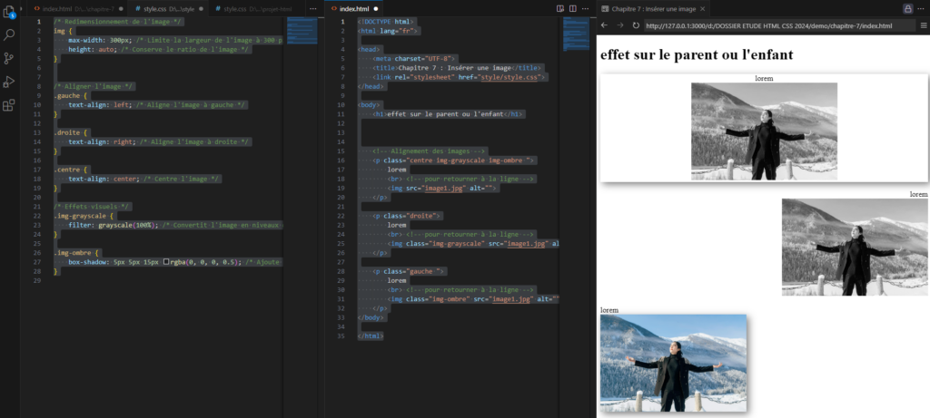The width and height of the screenshot is (930, 418).
Task: Open more actions for the middle editor group
Action: [x=587, y=7]
